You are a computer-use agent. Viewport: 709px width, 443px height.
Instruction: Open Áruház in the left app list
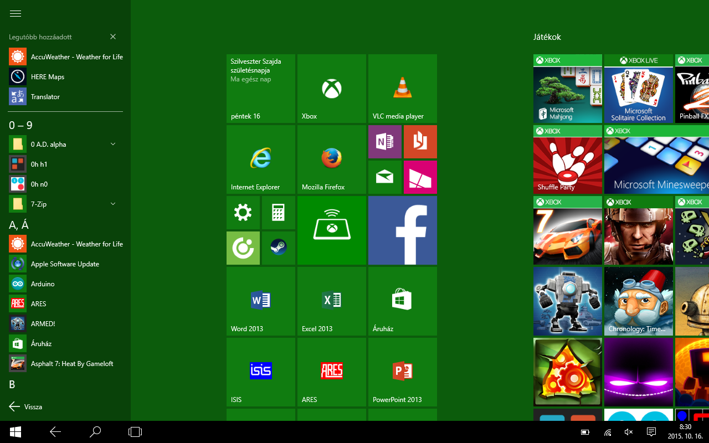tap(66, 343)
